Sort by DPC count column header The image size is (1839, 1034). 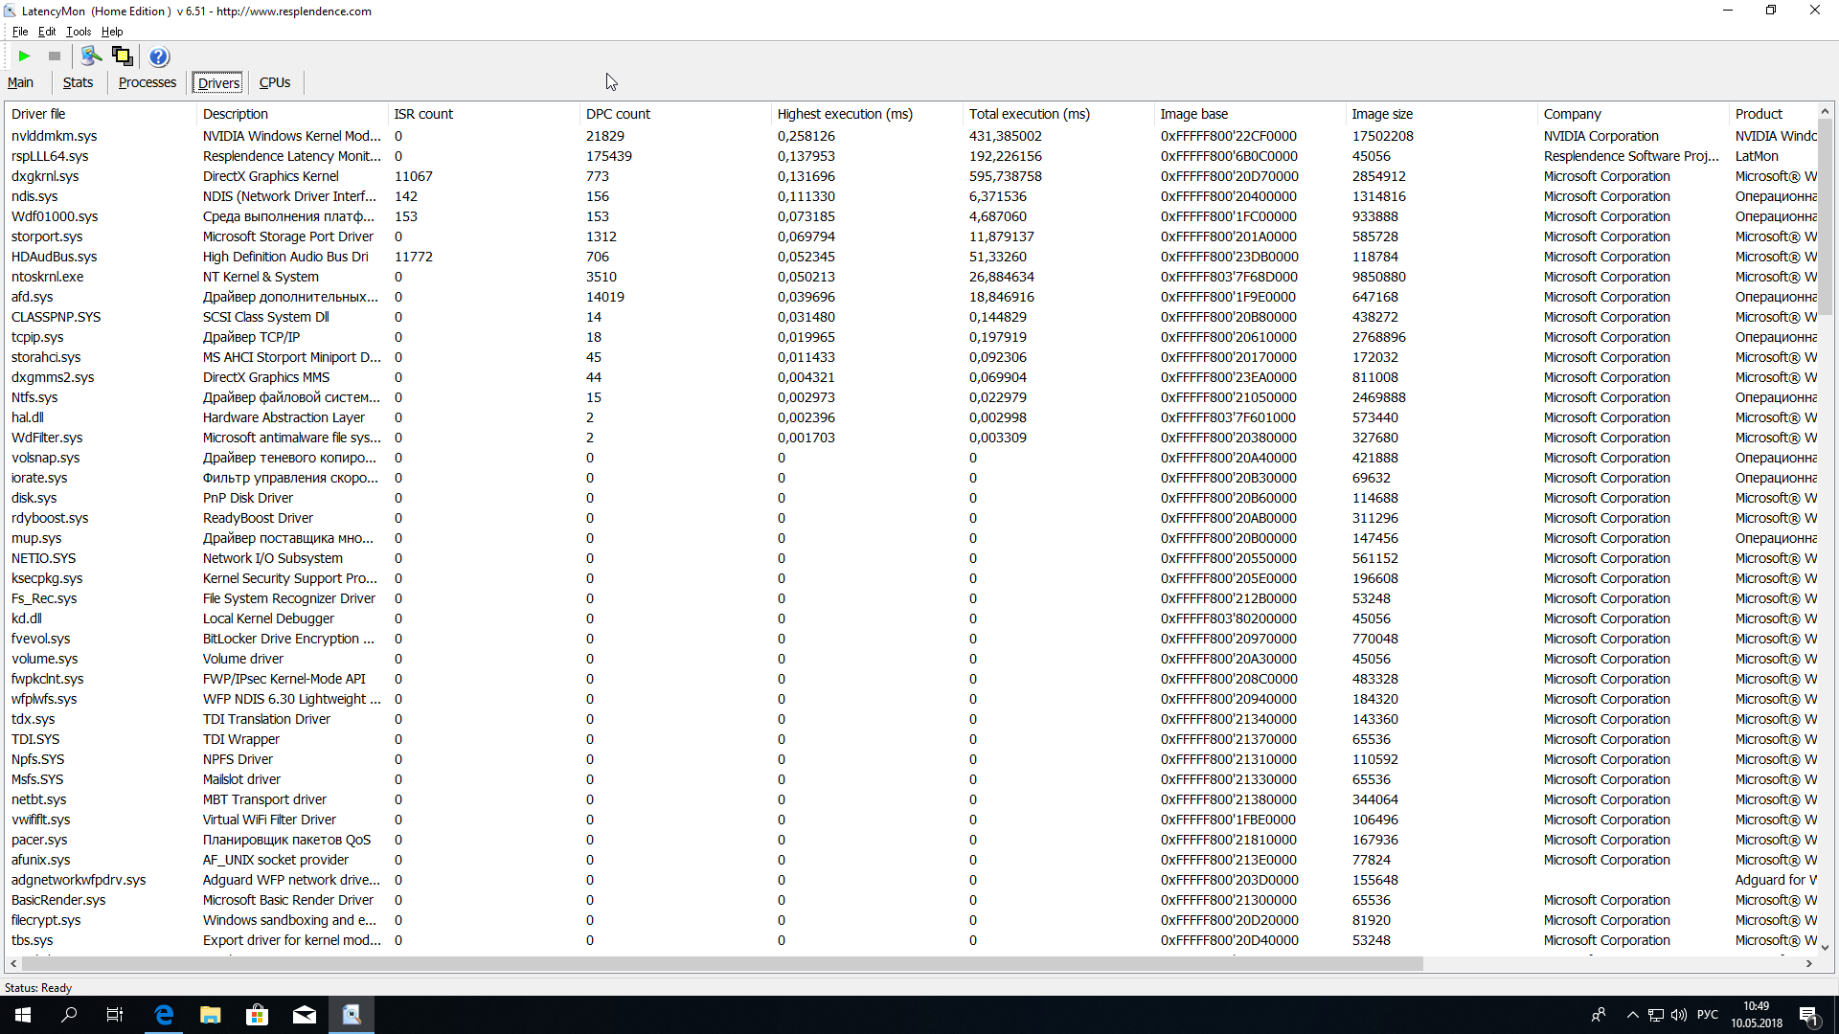click(618, 114)
